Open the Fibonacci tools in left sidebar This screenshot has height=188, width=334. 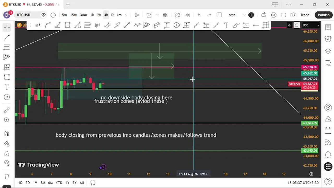pyautogui.click(x=7, y=47)
